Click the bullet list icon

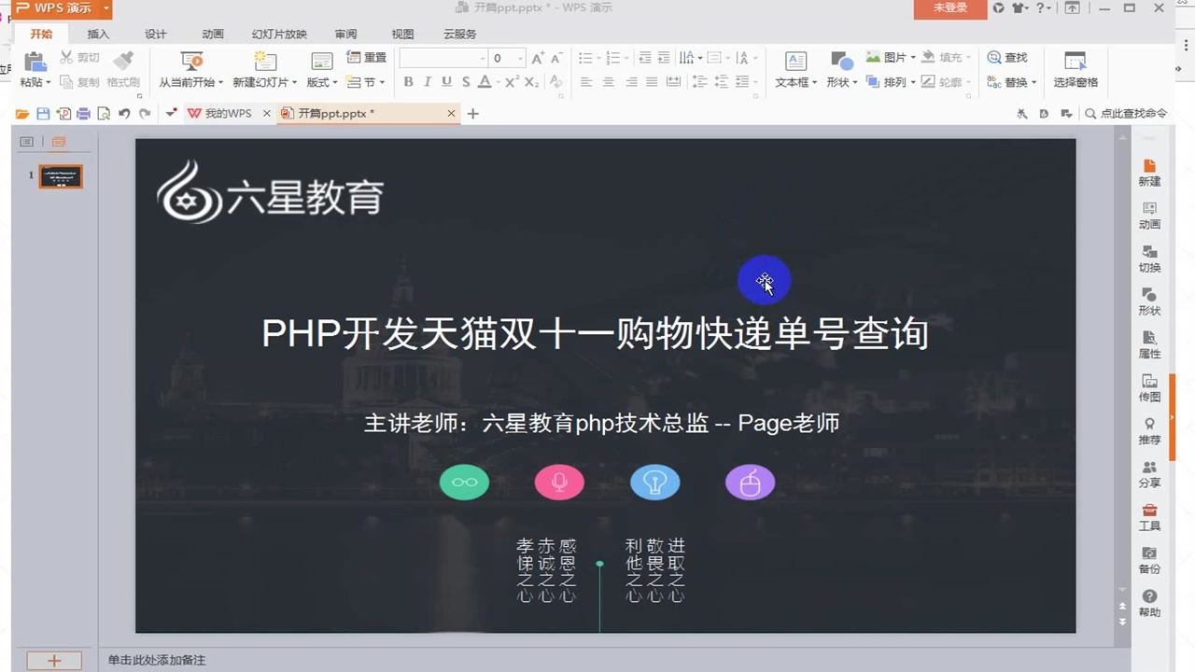click(x=585, y=58)
